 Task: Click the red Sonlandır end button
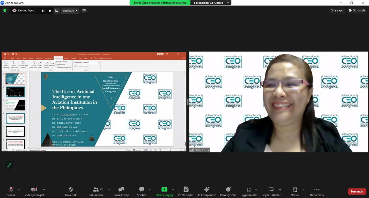(x=357, y=191)
